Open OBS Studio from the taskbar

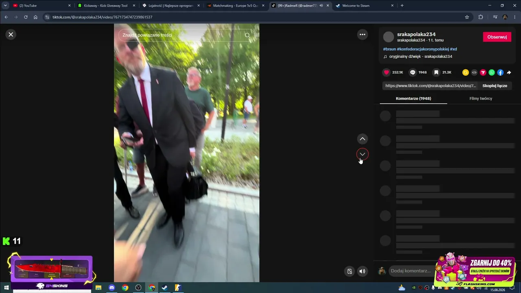click(x=138, y=288)
